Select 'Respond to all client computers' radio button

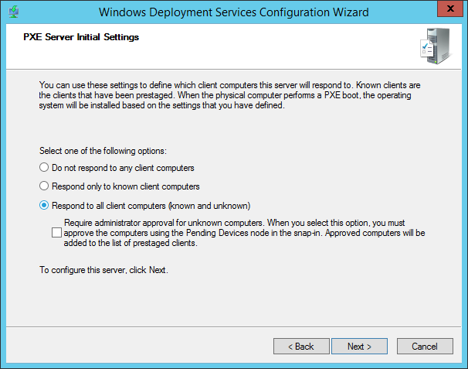pyautogui.click(x=44, y=205)
